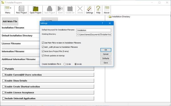The image size is (171, 106).
Task: Click the Settings dialog help question mark
Action: pyautogui.click(x=102, y=23)
